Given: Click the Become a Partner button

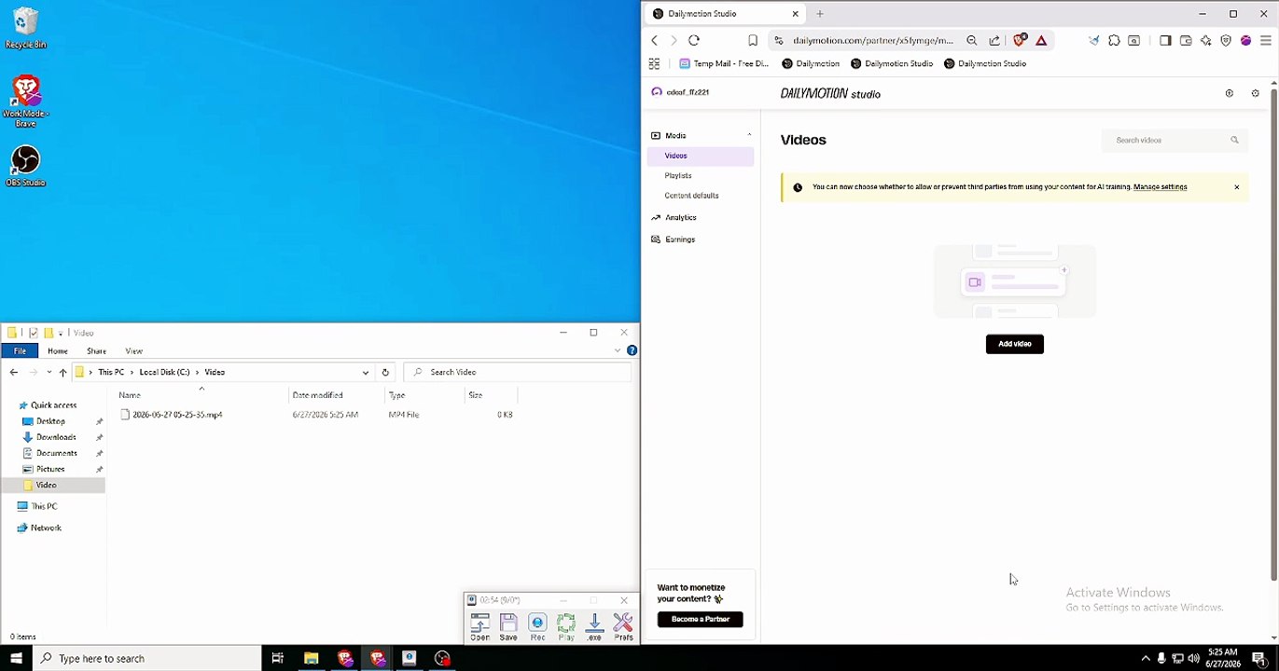Looking at the screenshot, I should pyautogui.click(x=700, y=619).
